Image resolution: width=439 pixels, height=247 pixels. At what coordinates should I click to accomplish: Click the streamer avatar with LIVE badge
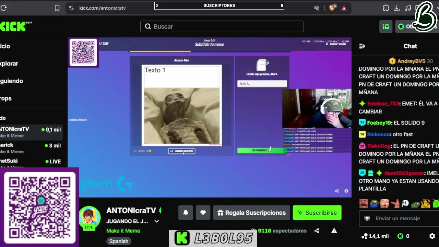pos(89,218)
